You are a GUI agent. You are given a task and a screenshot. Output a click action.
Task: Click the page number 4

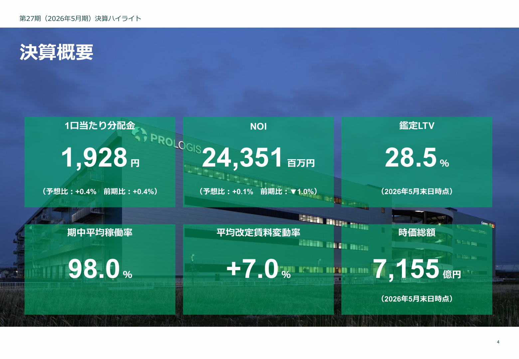[x=498, y=342]
